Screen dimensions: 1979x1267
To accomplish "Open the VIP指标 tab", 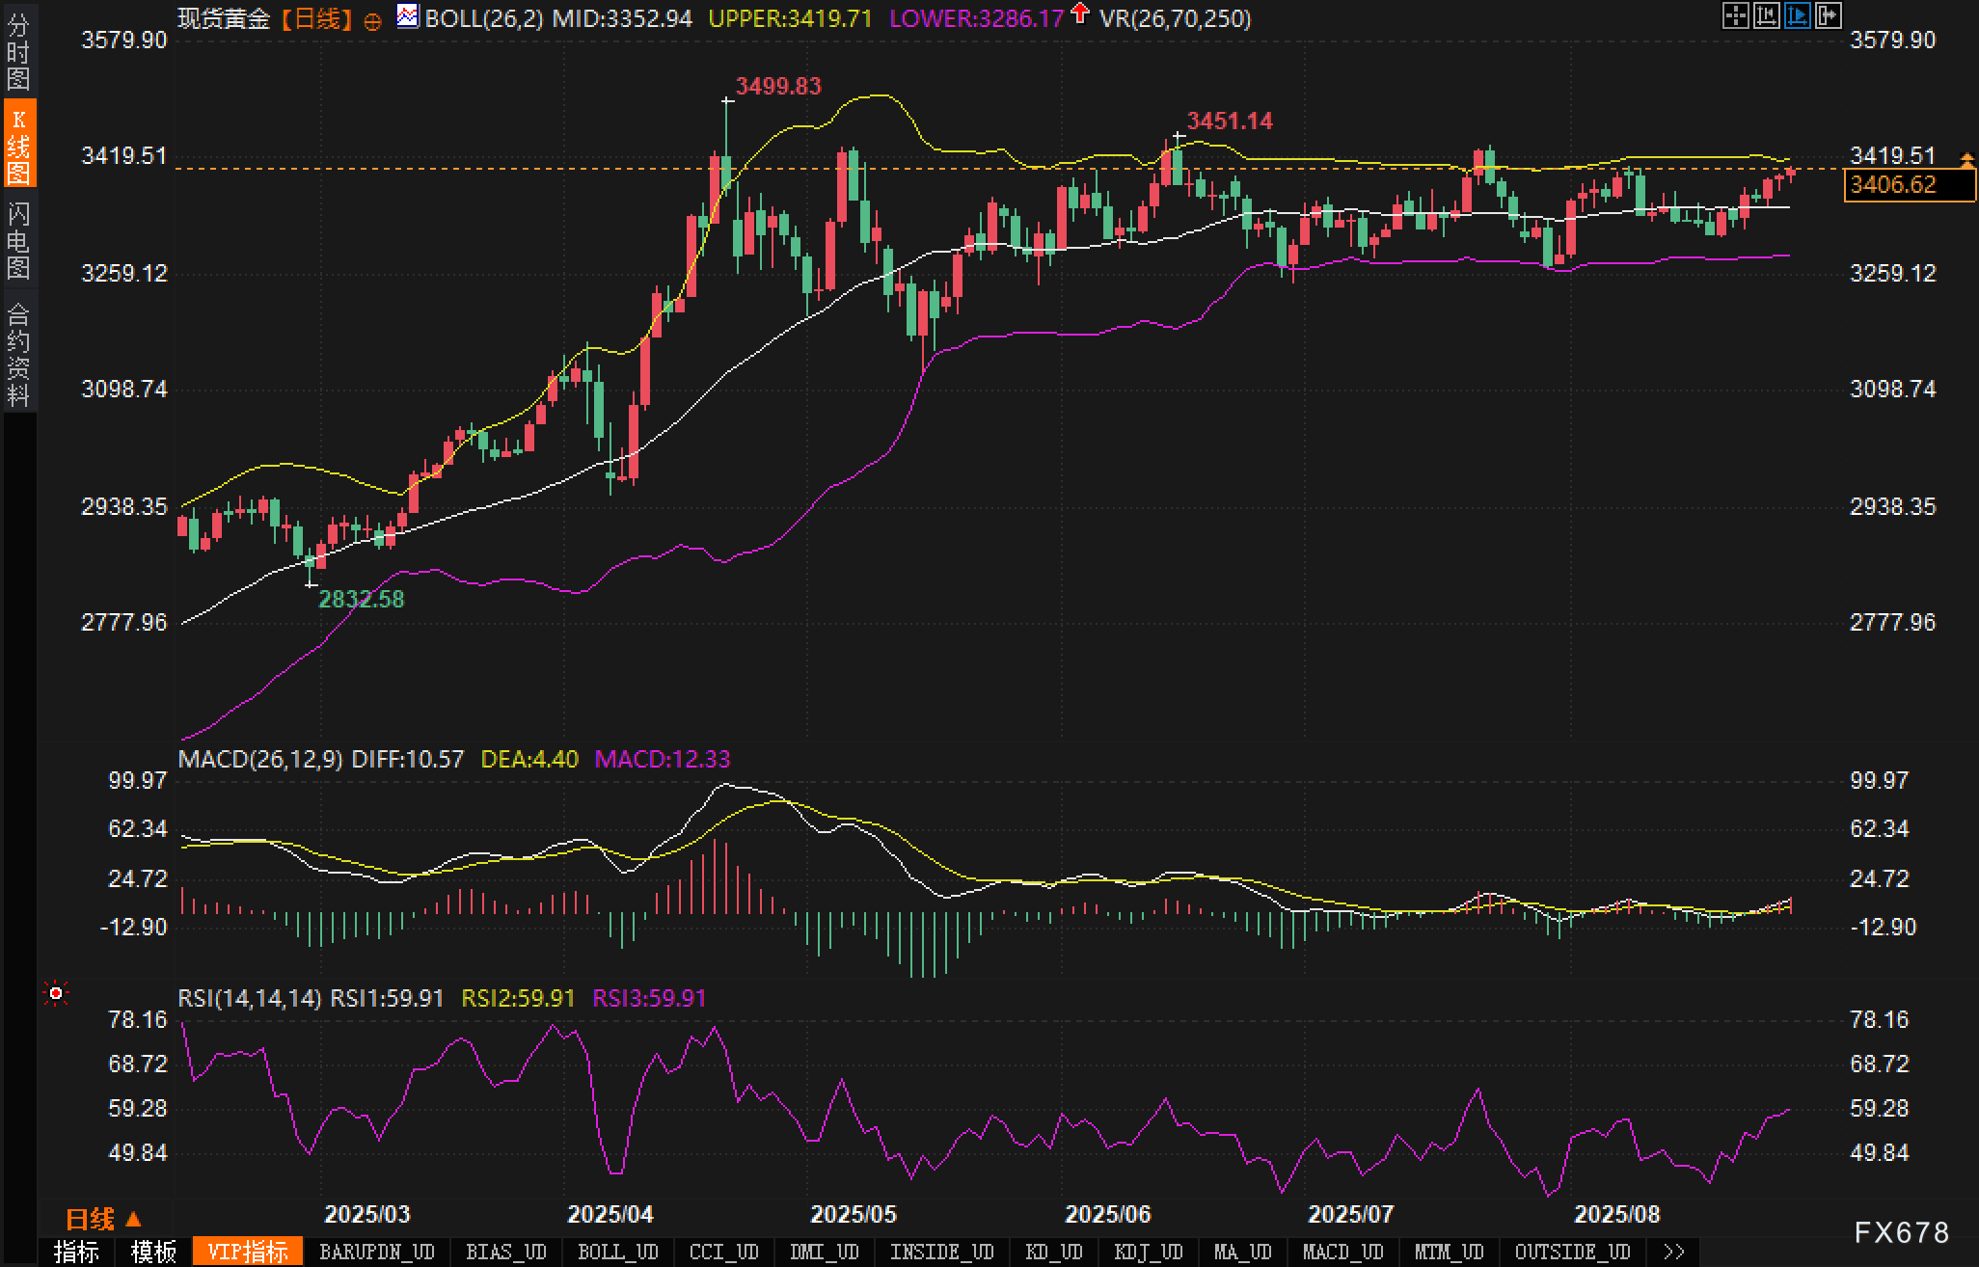I will click(248, 1252).
